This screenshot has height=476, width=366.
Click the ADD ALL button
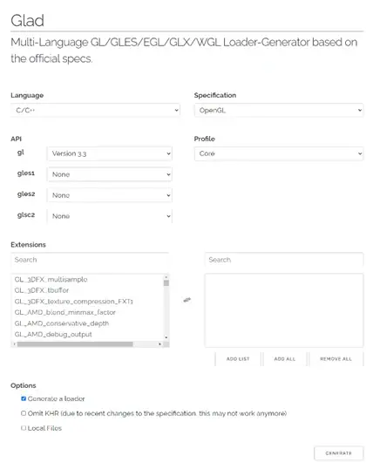click(x=285, y=359)
